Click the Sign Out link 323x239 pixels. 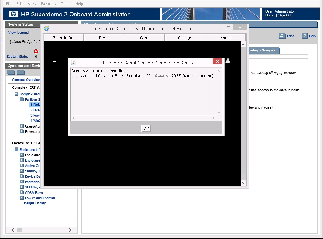click(285, 15)
